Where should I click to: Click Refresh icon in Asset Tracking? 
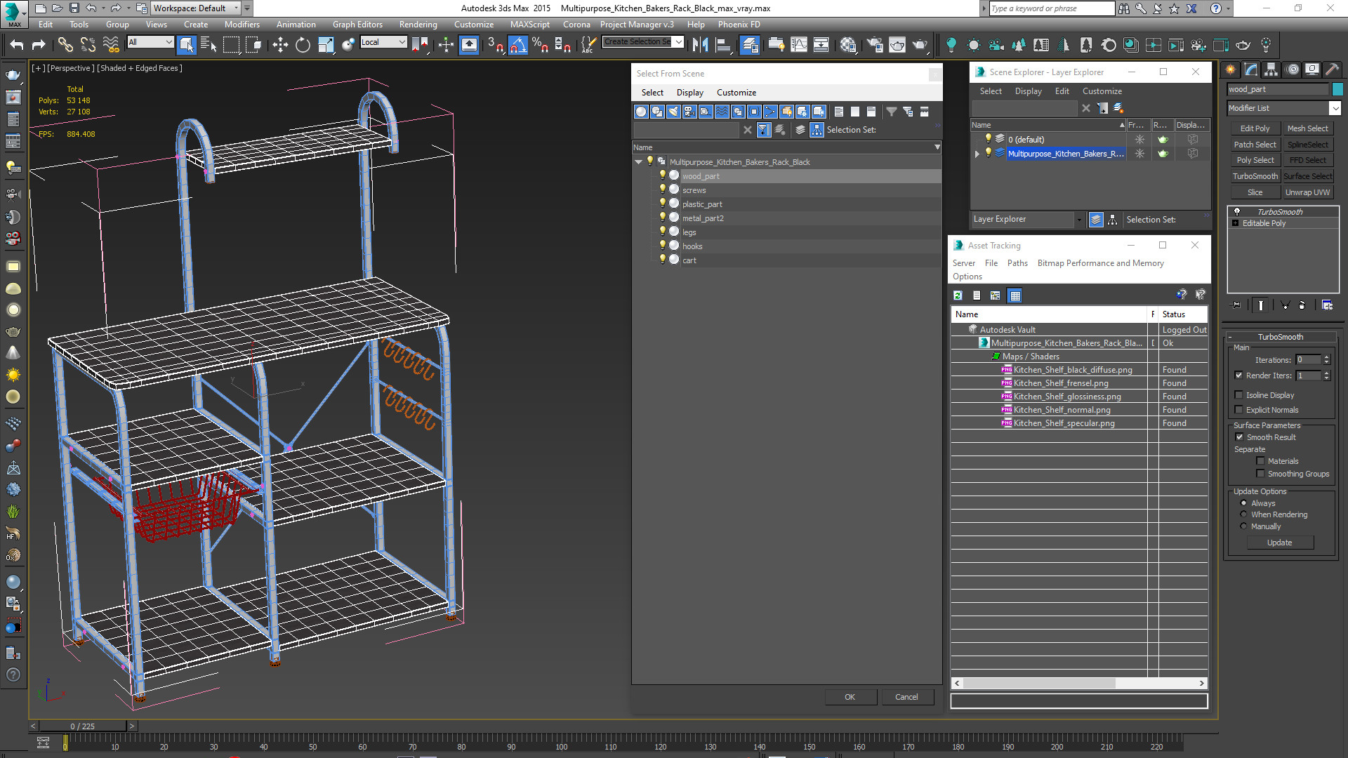(958, 295)
